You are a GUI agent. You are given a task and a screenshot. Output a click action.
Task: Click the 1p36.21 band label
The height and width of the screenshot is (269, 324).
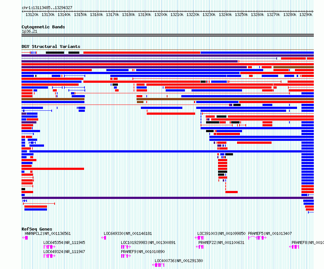coord(29,31)
